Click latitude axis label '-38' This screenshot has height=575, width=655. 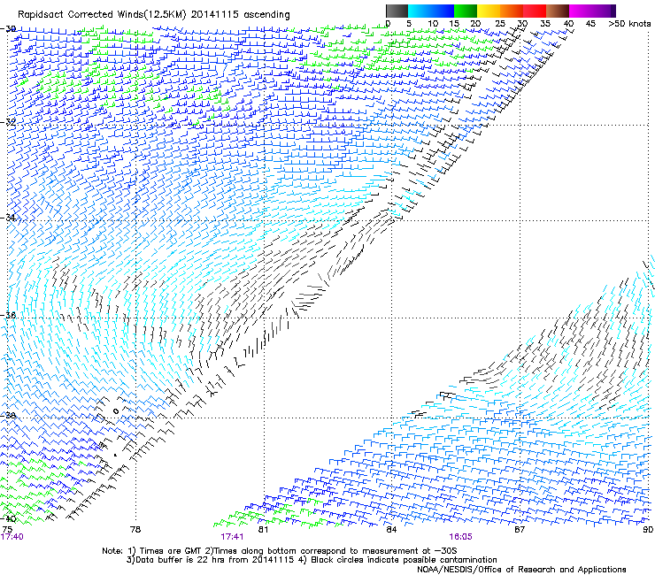(x=8, y=415)
